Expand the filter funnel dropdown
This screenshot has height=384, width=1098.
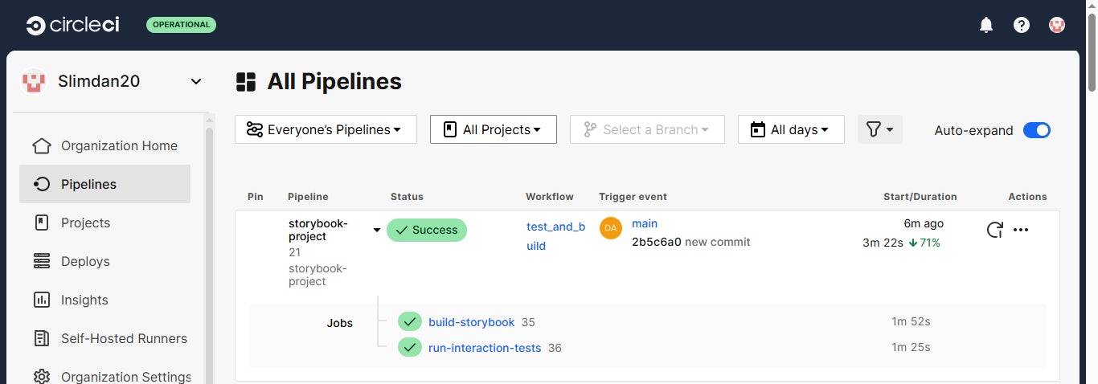coord(879,129)
